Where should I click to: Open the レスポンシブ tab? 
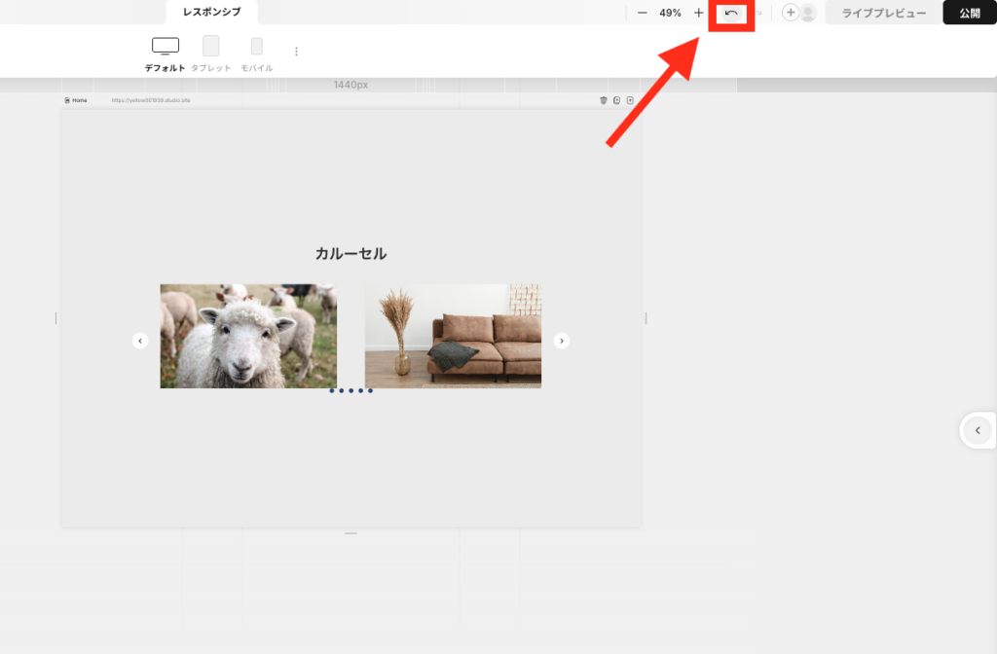pyautogui.click(x=211, y=13)
